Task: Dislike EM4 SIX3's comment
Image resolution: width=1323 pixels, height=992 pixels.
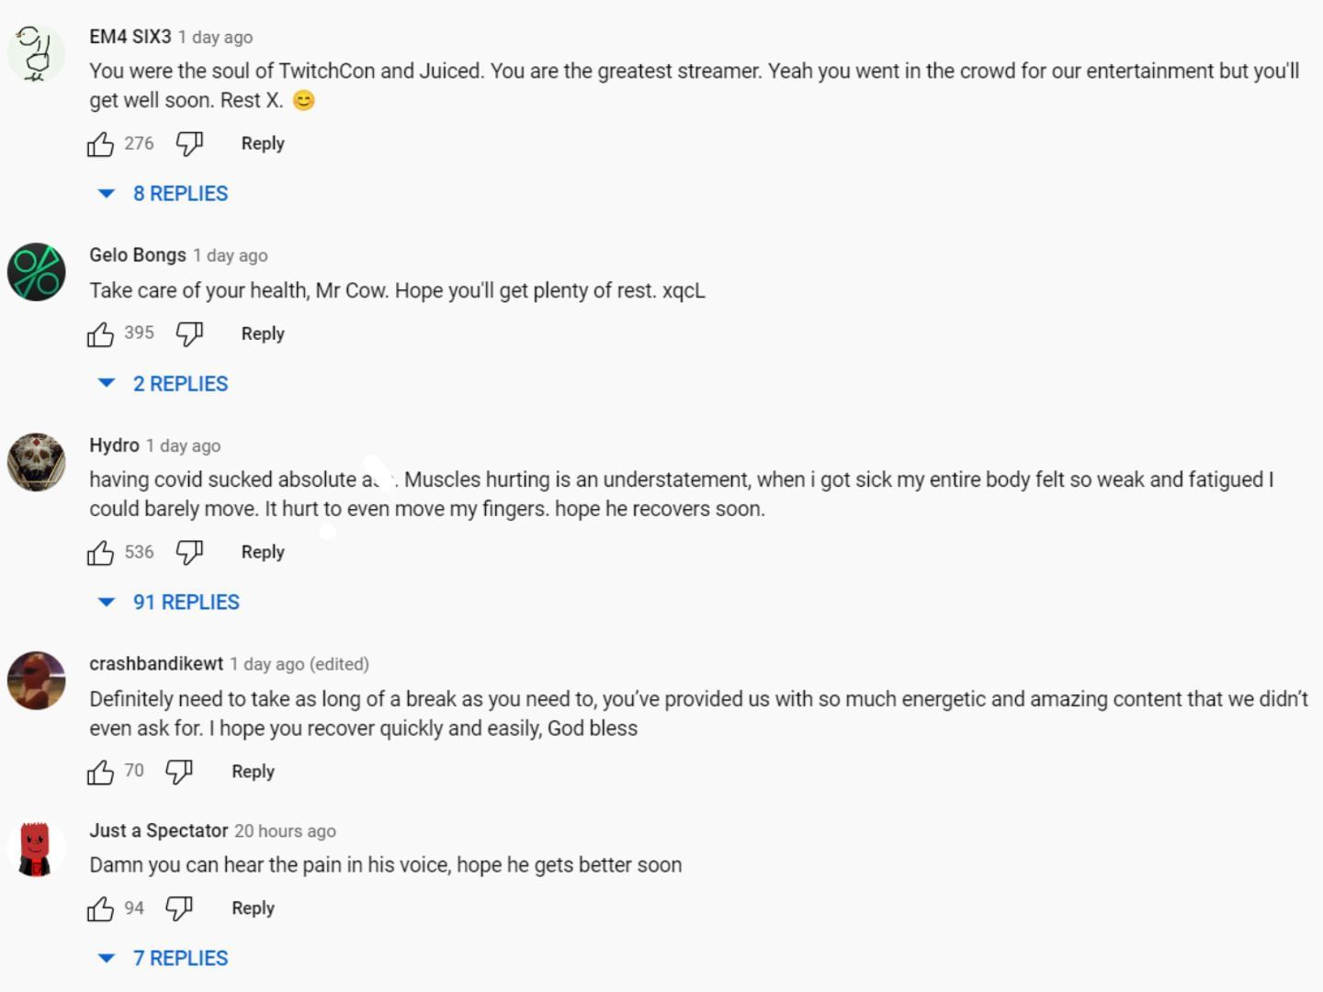Action: point(189,144)
